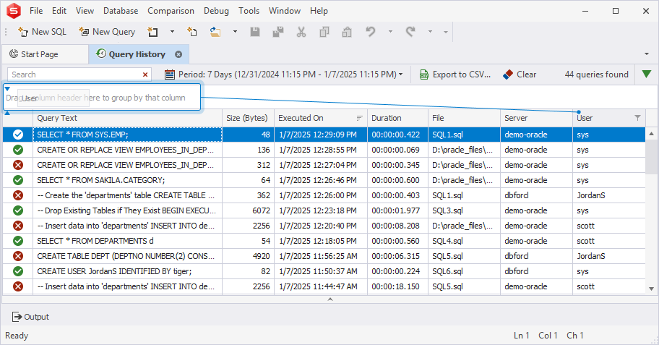
Task: Click the Paste icon in toolbar
Action: tap(347, 32)
